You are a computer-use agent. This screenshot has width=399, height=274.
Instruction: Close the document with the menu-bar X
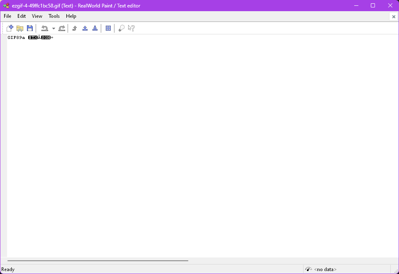(x=394, y=17)
